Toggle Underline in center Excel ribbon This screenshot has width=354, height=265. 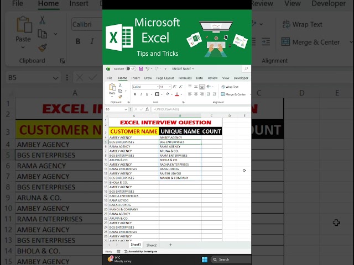147,94
